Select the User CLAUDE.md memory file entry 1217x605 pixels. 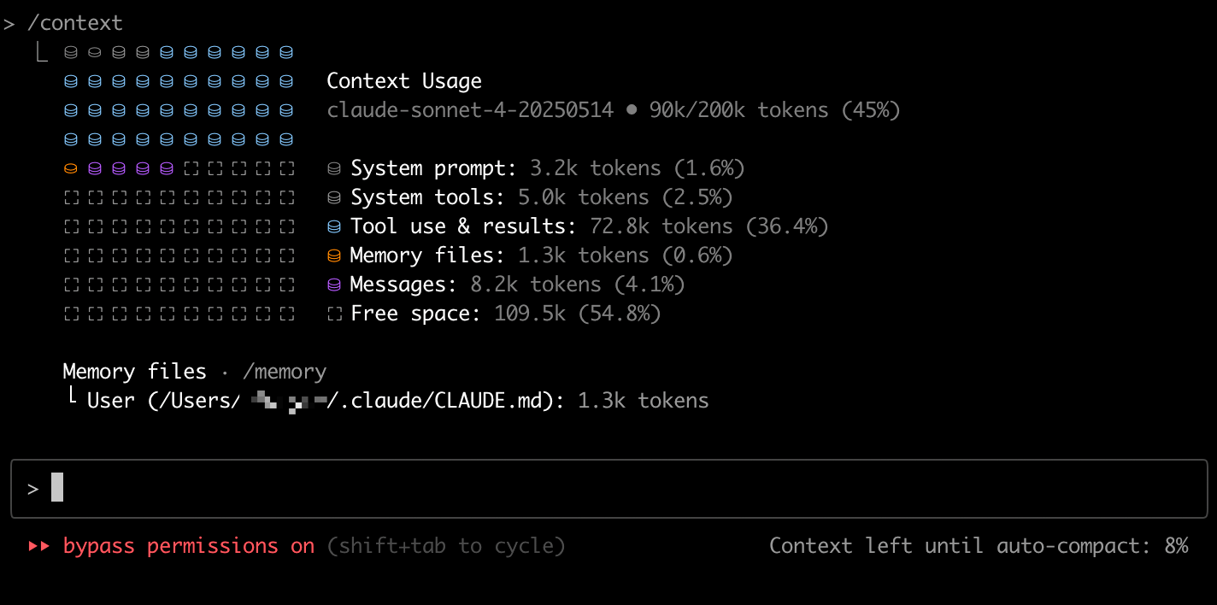pos(398,400)
